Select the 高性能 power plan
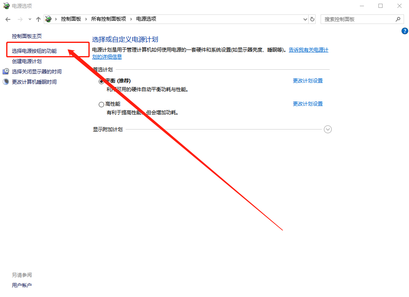This screenshot has width=409, height=297. 101,105
